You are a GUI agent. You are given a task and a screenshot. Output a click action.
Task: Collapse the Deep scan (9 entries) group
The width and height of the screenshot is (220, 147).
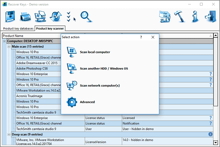(x=9, y=134)
